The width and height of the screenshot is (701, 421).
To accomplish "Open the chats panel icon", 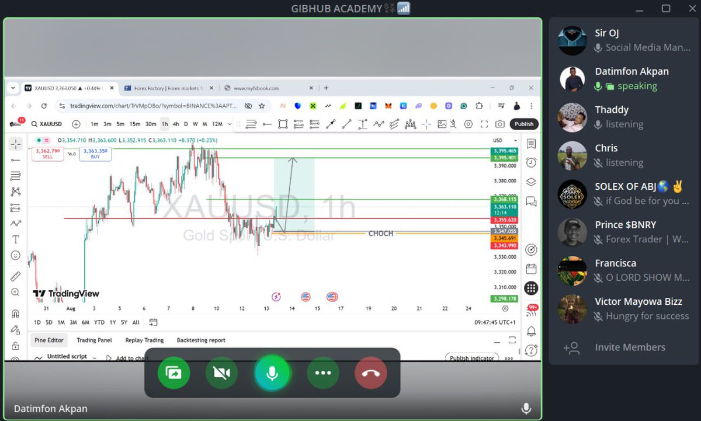I will click(x=530, y=201).
